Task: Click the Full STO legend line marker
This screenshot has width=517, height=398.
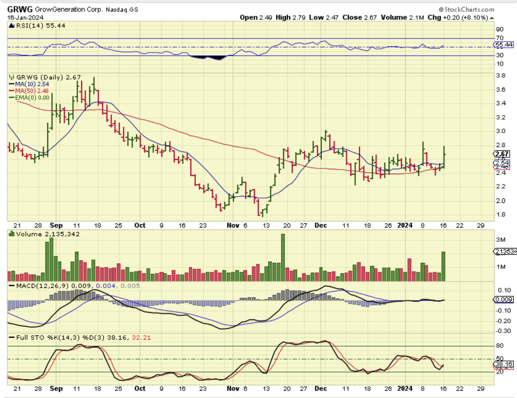Action: (x=12, y=338)
